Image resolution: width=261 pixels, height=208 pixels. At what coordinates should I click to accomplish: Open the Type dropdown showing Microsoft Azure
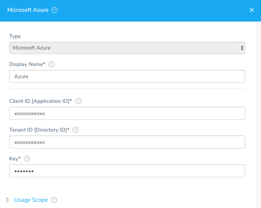click(127, 48)
